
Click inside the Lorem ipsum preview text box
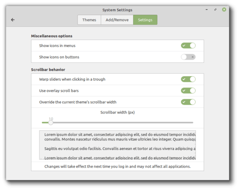coord(118,145)
